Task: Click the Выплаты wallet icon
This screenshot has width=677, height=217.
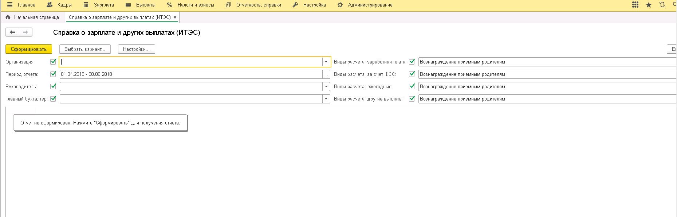Action: 128,5
